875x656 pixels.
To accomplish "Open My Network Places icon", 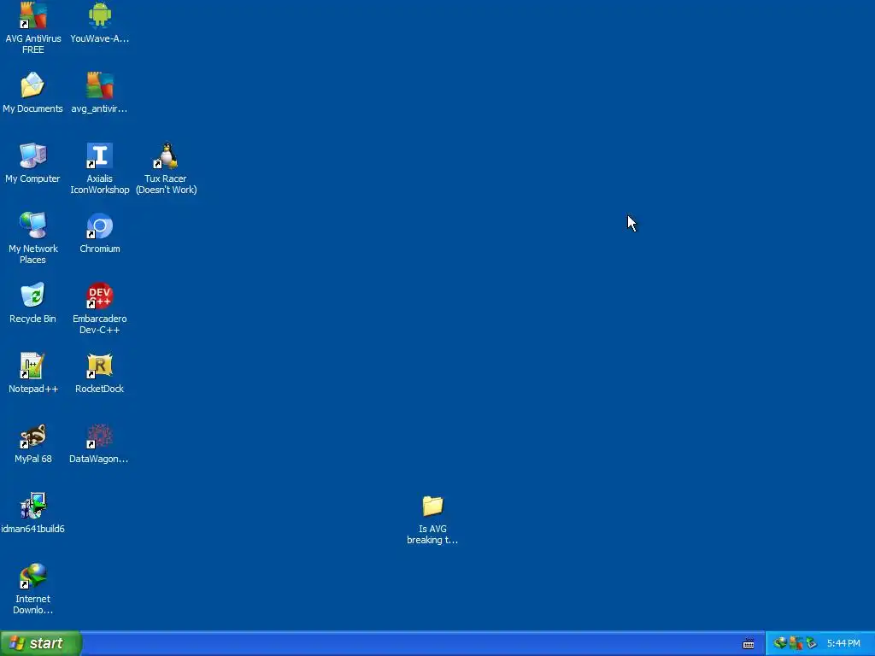I will (33, 225).
